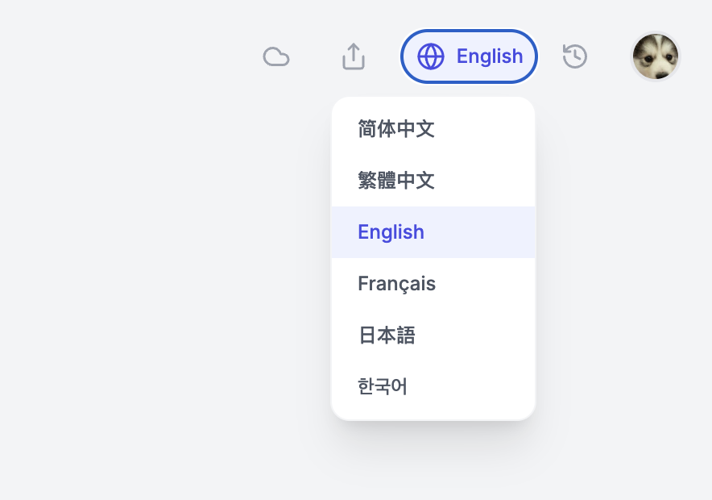712x500 pixels.
Task: Click the cloud sync icon
Action: [x=276, y=56]
